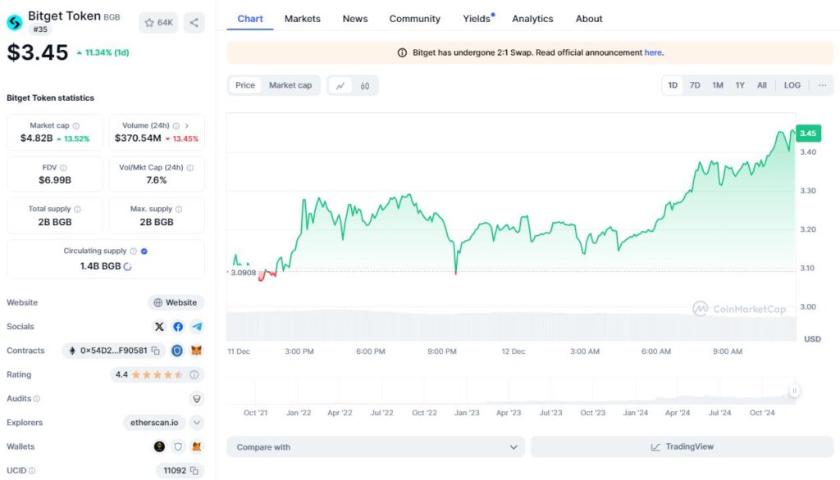The height and width of the screenshot is (480, 840).
Task: Click the timeline range slider handle
Action: [794, 392]
